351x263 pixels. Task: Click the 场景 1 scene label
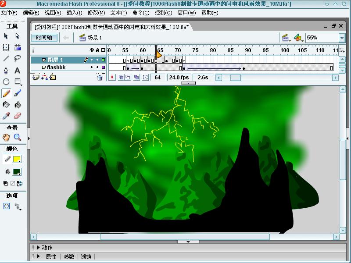click(94, 38)
